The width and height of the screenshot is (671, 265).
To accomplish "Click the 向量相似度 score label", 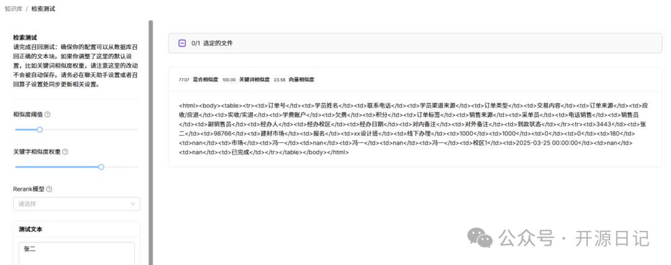I will tap(301, 80).
